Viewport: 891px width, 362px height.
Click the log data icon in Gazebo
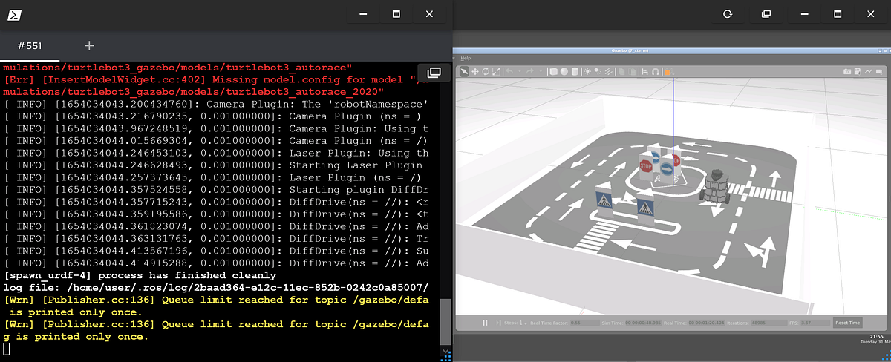pos(858,71)
